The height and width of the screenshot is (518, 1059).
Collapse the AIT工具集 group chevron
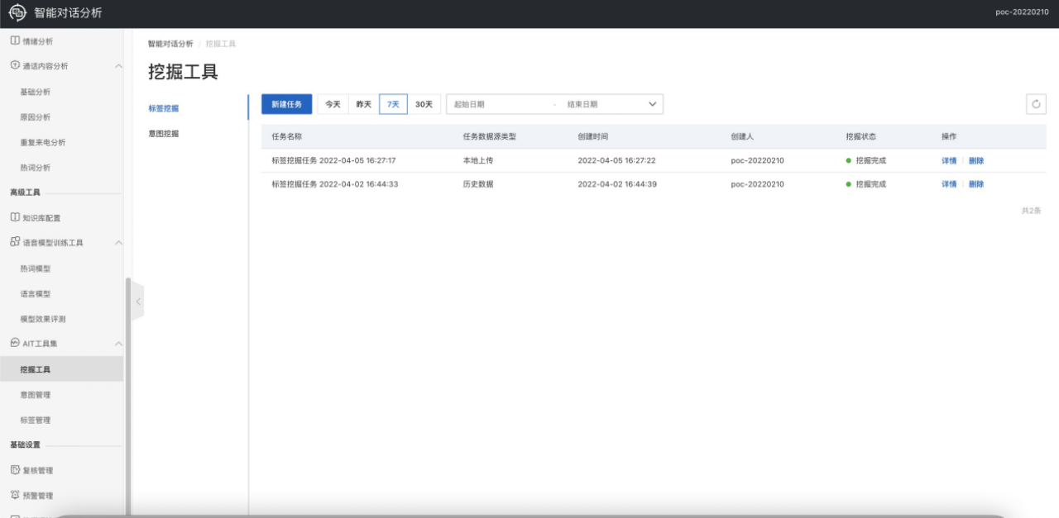click(x=117, y=344)
